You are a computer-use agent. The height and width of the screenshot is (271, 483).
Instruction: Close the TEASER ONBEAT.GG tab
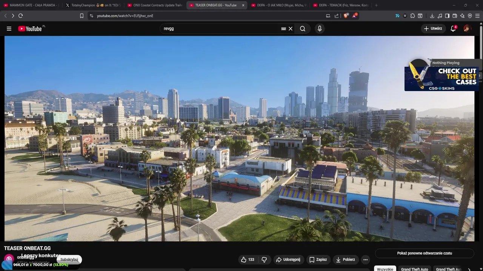point(243,5)
